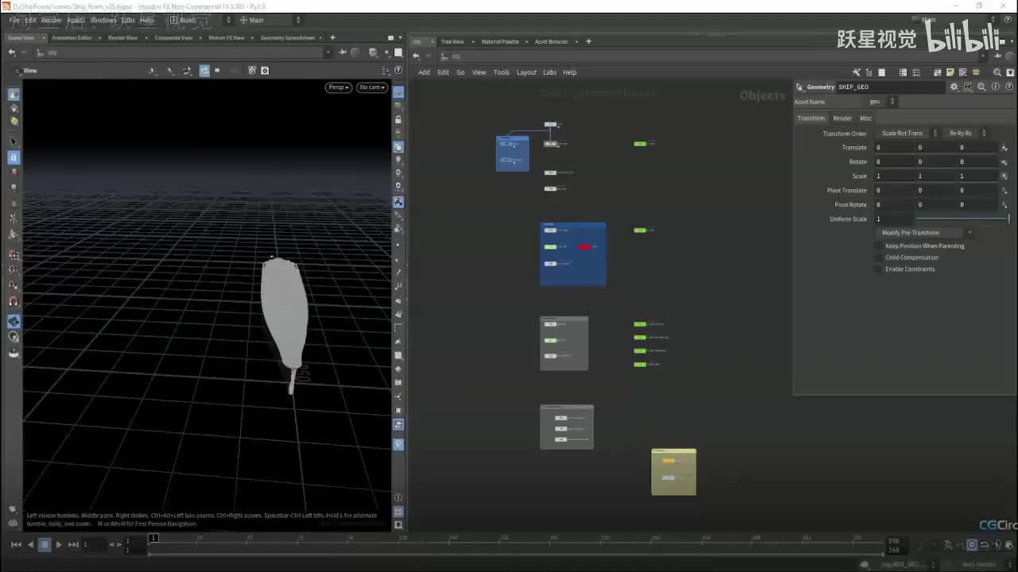The height and width of the screenshot is (572, 1018).
Task: Toggle the Child Compensation checkbox
Action: coord(879,257)
